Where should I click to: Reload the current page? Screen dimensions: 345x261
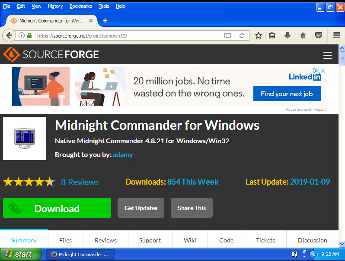pos(242,35)
